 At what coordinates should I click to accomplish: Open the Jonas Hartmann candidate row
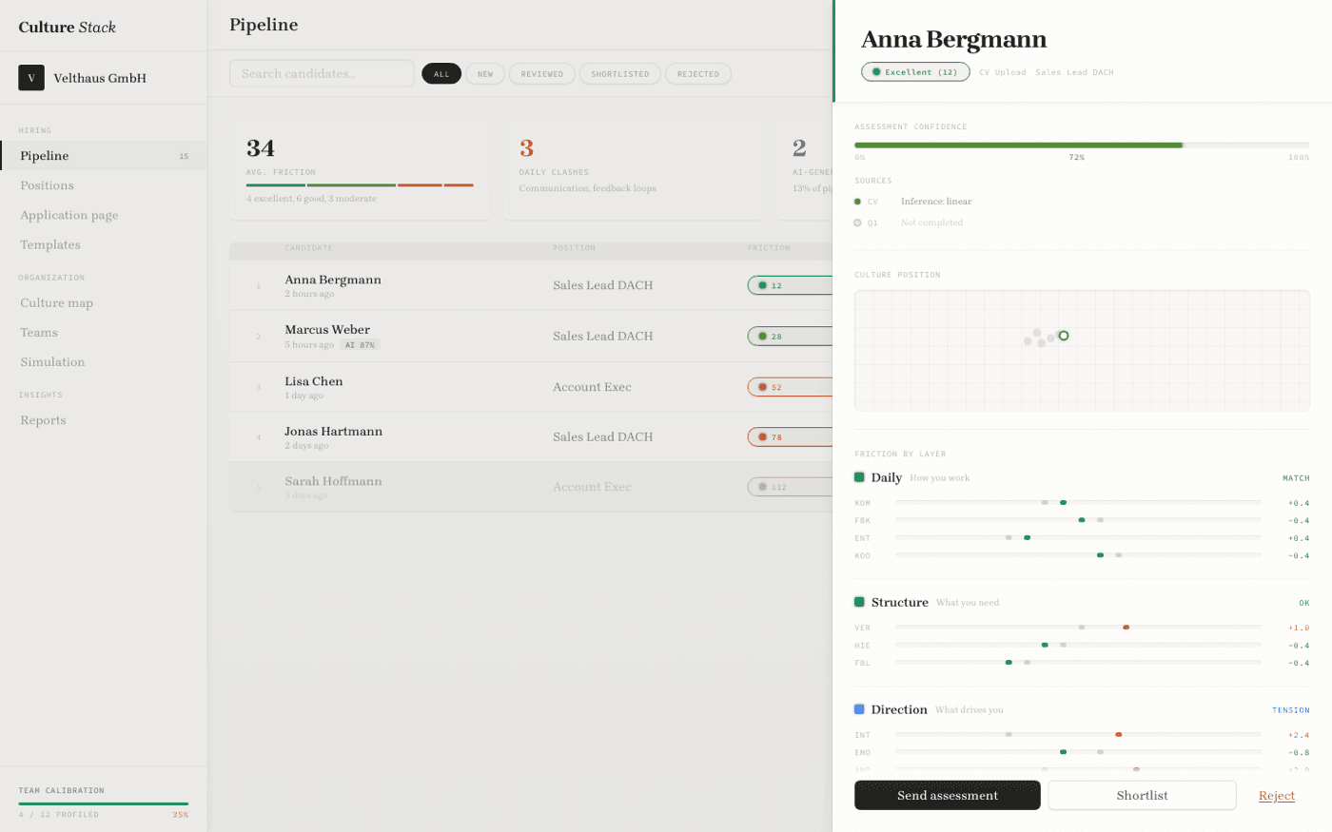tap(531, 437)
